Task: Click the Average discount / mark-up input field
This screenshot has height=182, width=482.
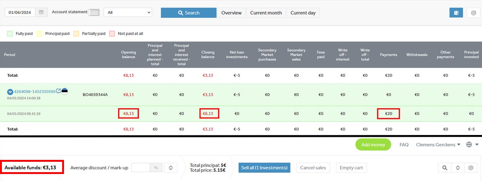Action: point(140,167)
